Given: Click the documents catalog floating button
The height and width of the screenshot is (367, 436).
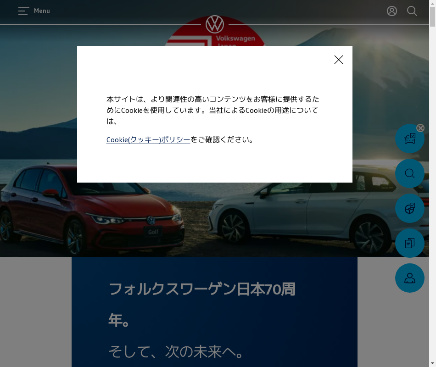Looking at the screenshot, I should [x=409, y=243].
